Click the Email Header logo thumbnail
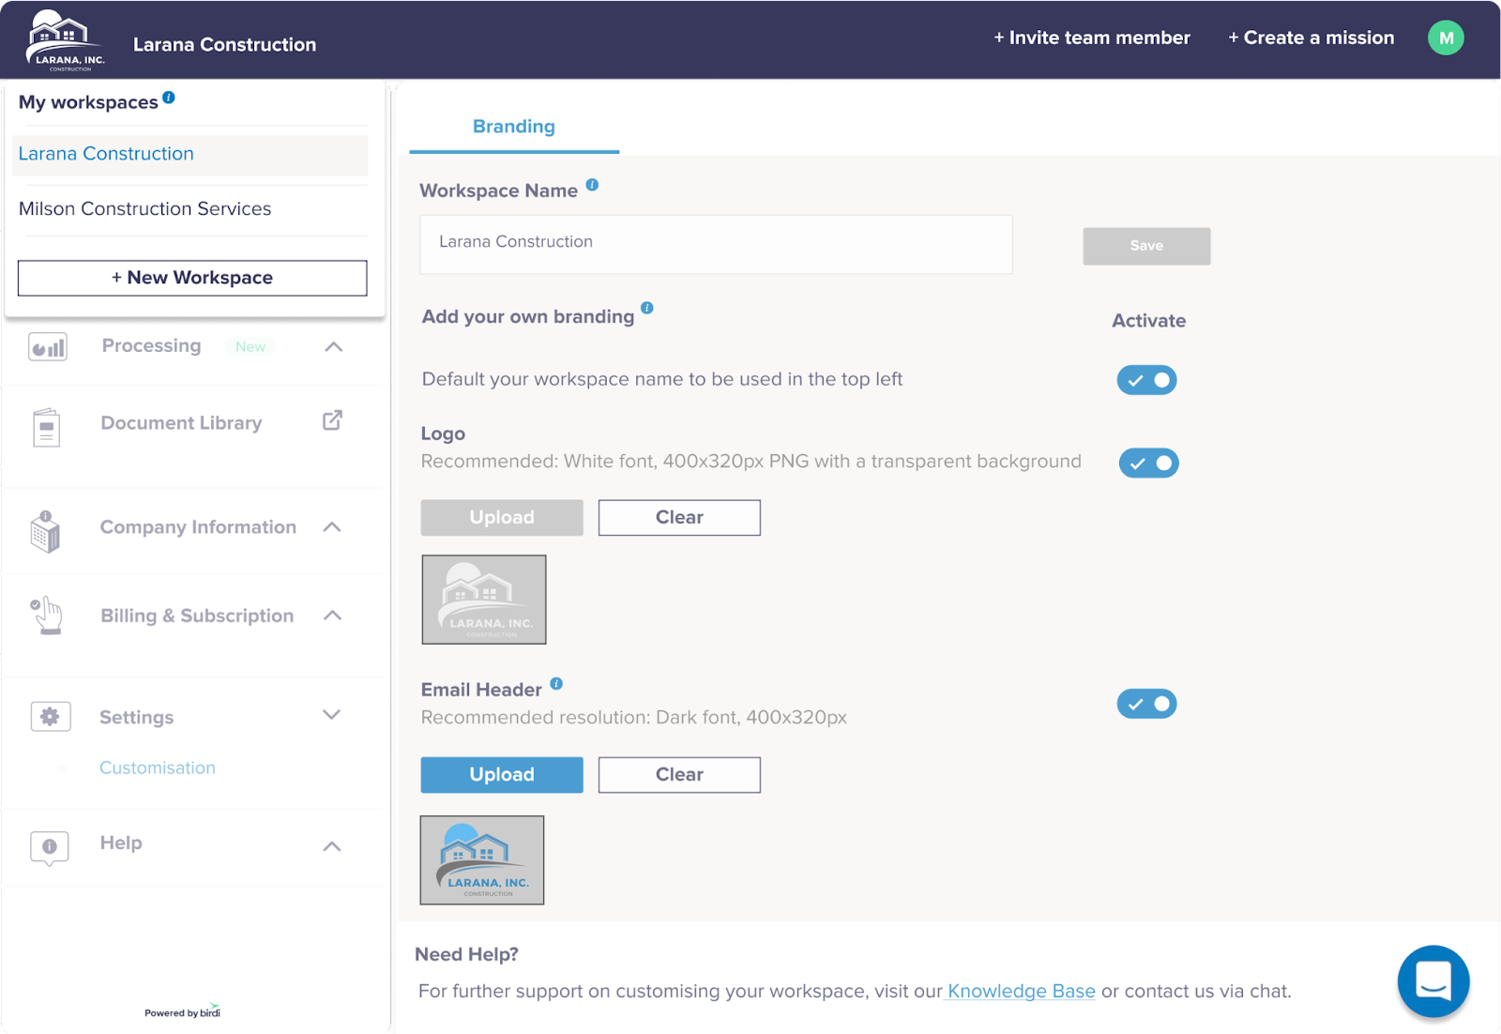The height and width of the screenshot is (1034, 1501). [x=482, y=859]
